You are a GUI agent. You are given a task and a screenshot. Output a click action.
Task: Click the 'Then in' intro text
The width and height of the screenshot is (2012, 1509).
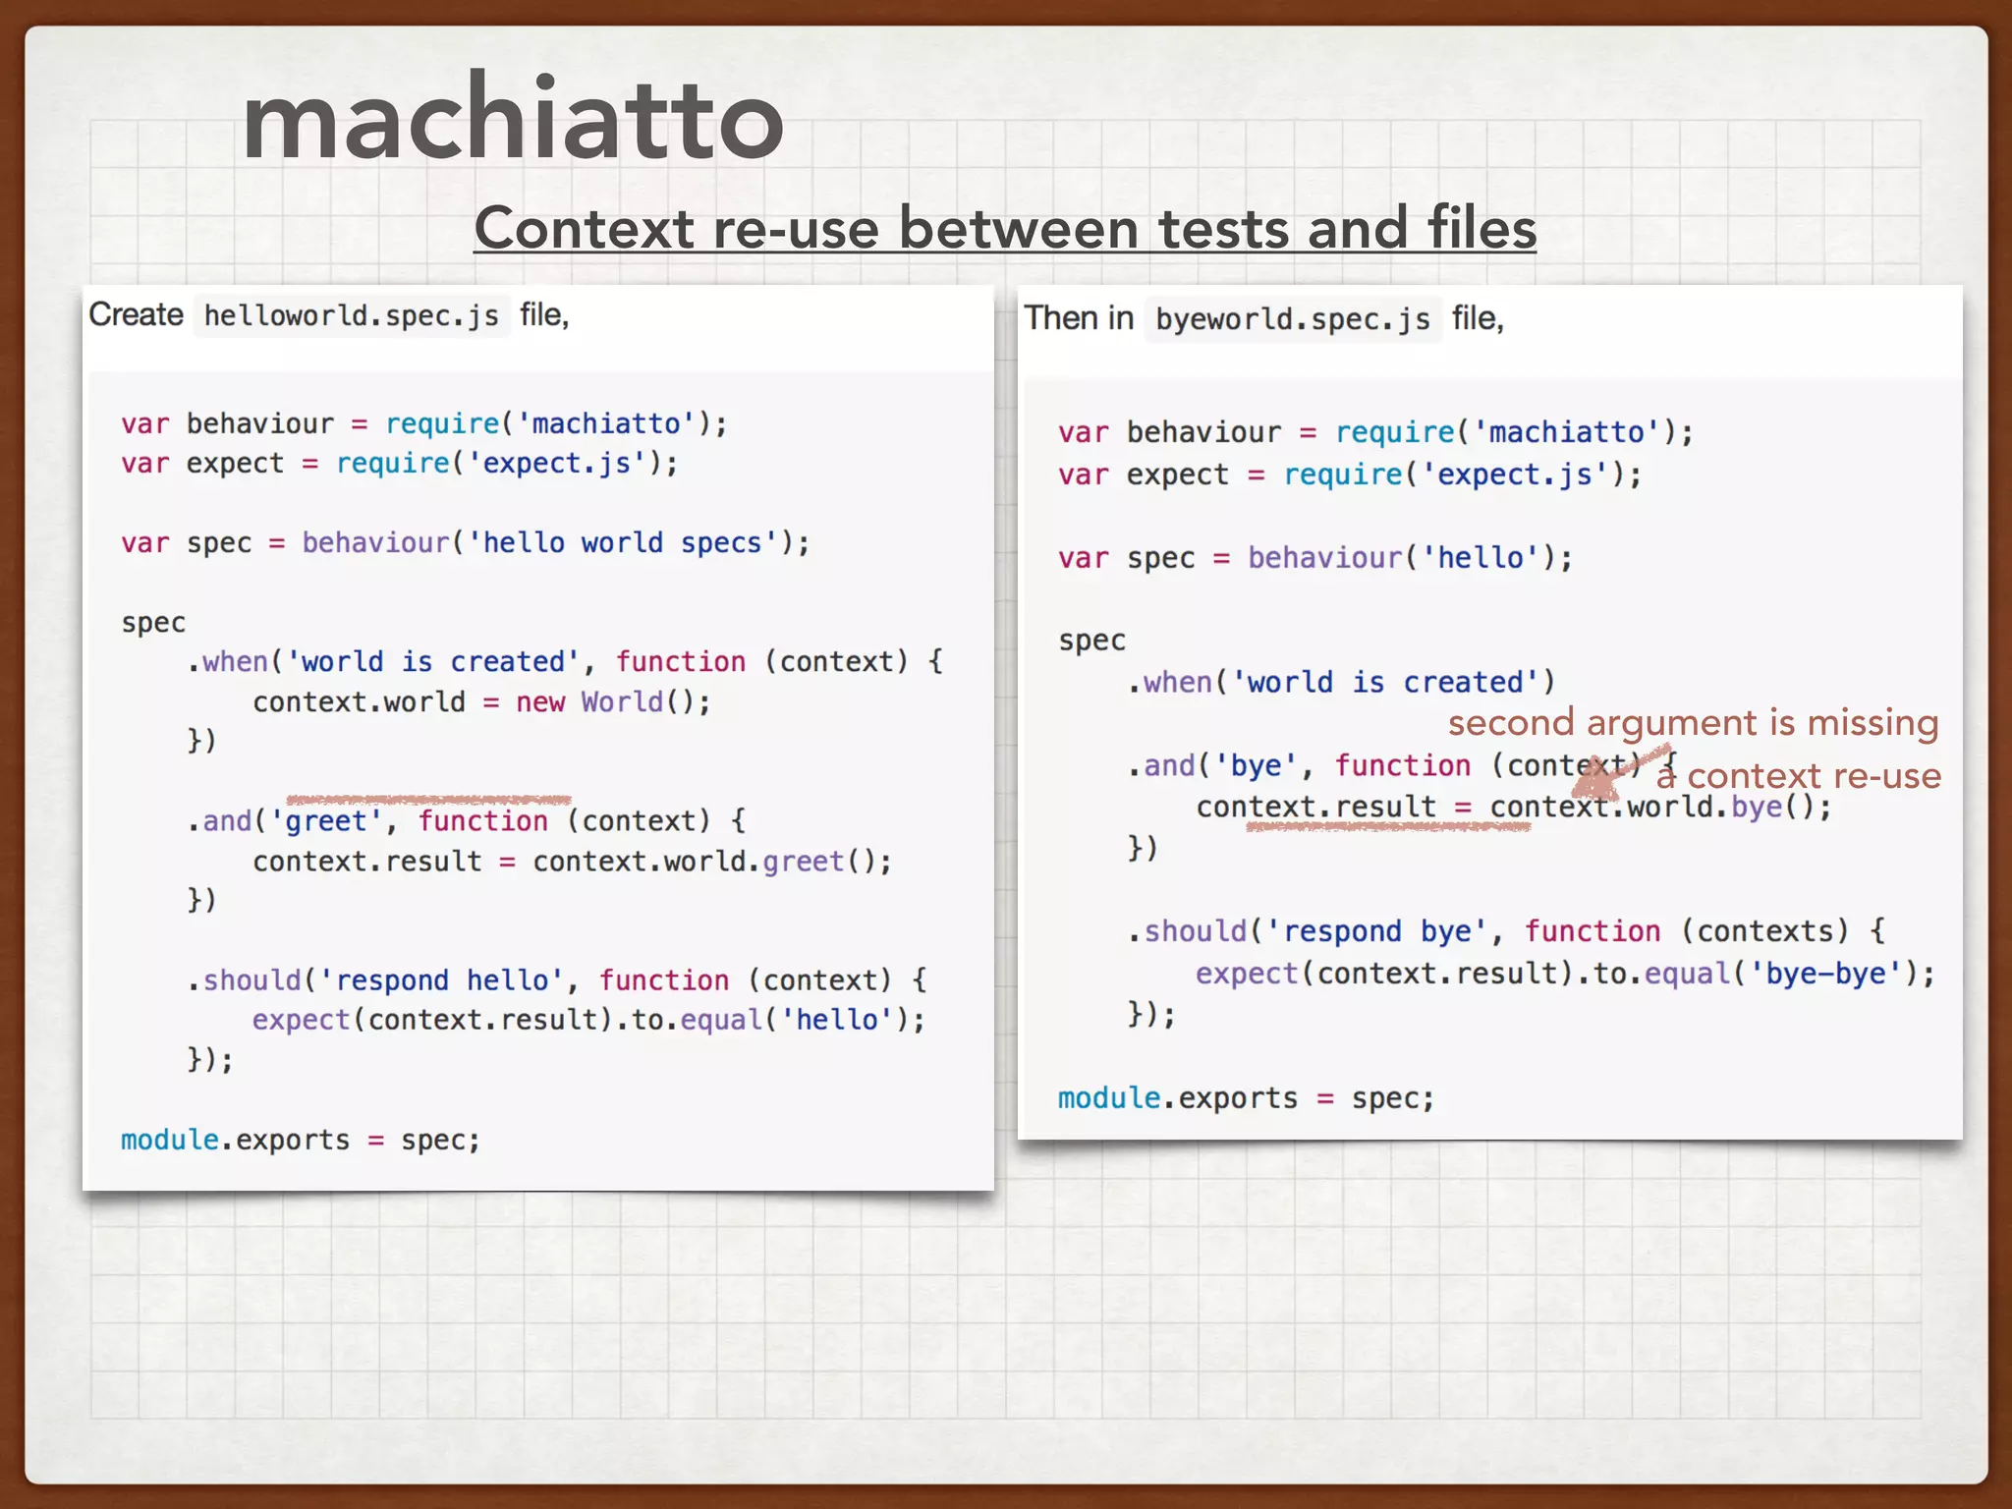pyautogui.click(x=1079, y=318)
